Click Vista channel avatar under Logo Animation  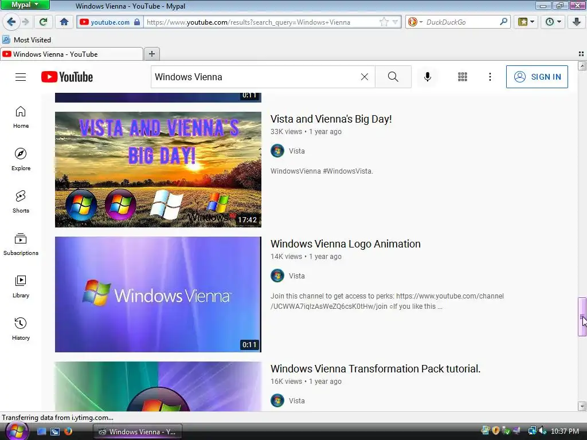point(277,276)
